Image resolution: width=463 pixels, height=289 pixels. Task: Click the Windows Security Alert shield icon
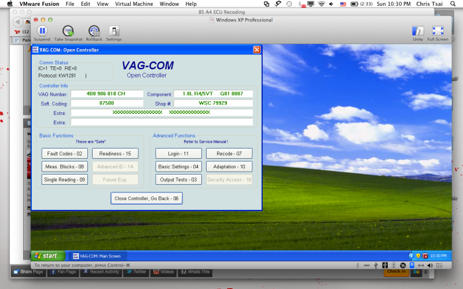(x=418, y=255)
